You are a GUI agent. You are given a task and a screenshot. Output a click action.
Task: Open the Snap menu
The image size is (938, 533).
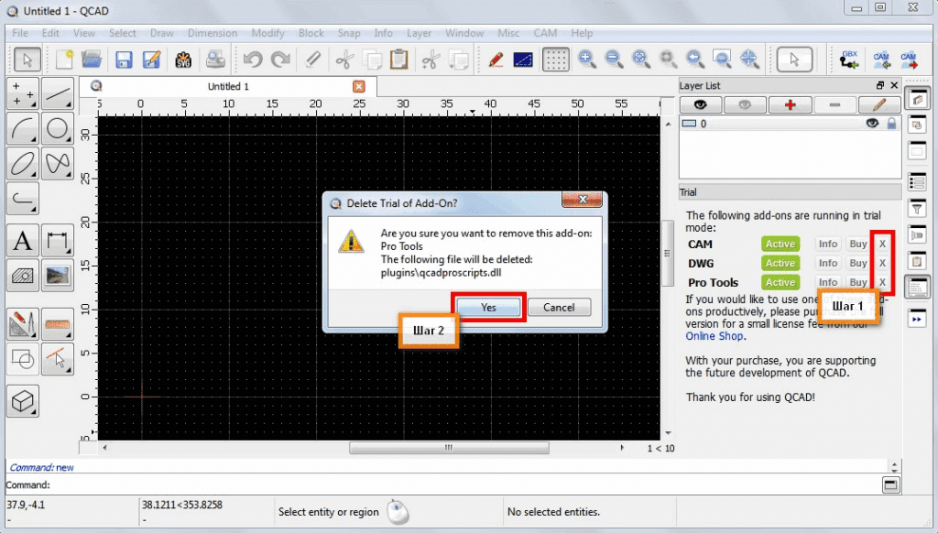pyautogui.click(x=349, y=33)
